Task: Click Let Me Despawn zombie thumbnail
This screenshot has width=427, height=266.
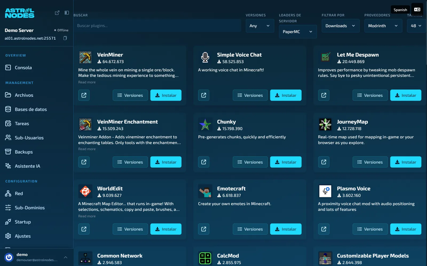Action: [x=325, y=57]
